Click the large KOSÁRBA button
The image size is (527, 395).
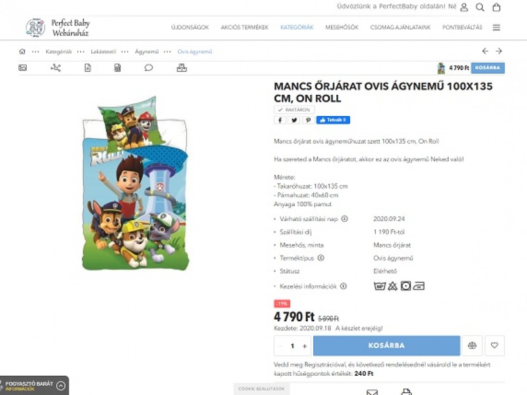pos(386,346)
